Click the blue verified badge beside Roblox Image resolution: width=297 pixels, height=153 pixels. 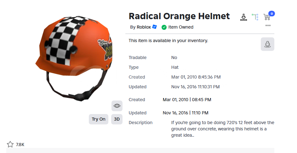[155, 27]
